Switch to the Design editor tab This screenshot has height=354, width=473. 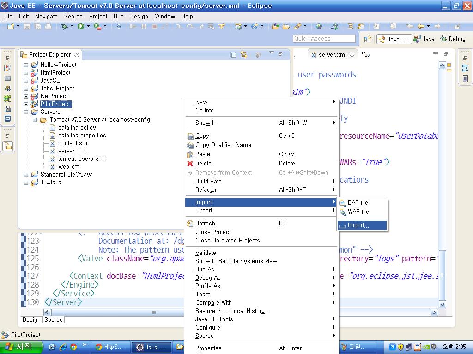coord(31,320)
